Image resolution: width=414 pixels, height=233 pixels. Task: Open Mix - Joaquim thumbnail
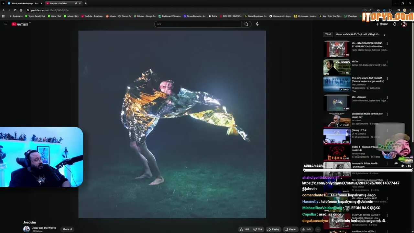(x=337, y=103)
